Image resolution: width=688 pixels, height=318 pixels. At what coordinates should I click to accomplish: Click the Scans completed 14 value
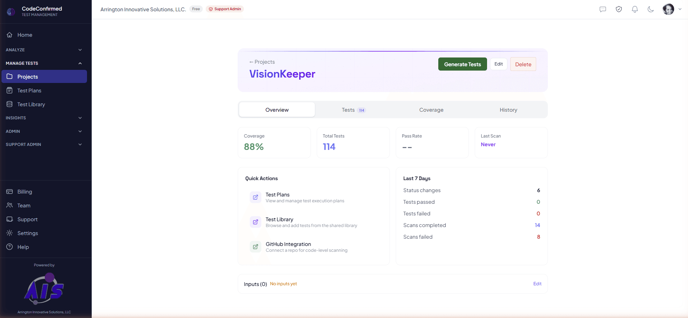pos(537,225)
